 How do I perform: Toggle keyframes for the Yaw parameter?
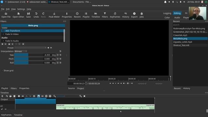[58, 55]
